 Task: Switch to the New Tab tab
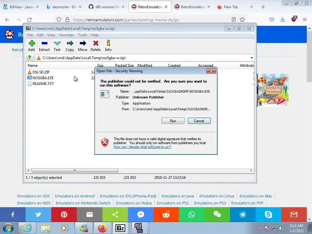point(236,7)
